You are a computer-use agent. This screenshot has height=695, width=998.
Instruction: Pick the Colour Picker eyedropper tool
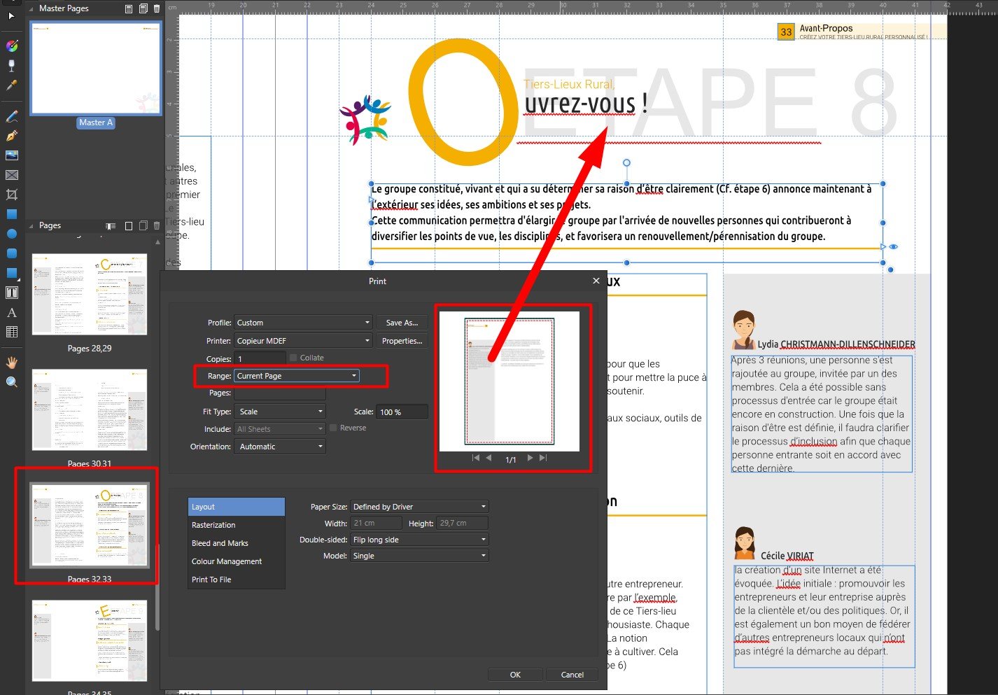click(11, 85)
